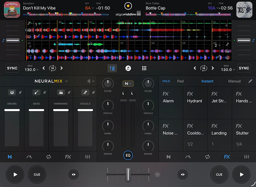The image size is (256, 187).
Task: Open the grid pads view icon
Action: (x=144, y=68)
